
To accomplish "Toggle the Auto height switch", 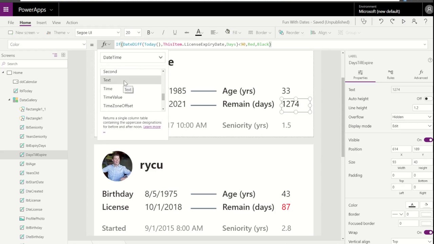I will [x=426, y=99].
